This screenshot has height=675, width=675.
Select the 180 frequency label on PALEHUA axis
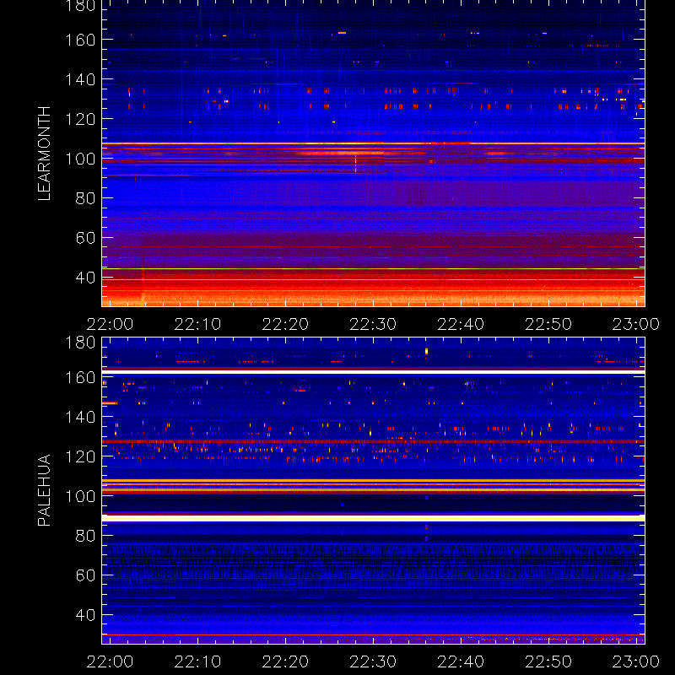pos(80,343)
